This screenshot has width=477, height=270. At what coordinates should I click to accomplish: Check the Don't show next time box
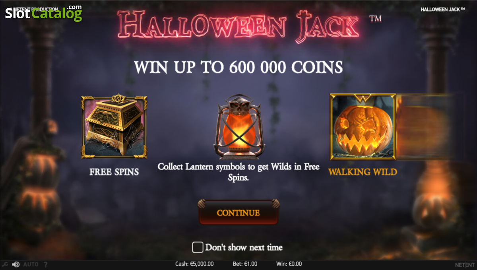[x=198, y=247]
